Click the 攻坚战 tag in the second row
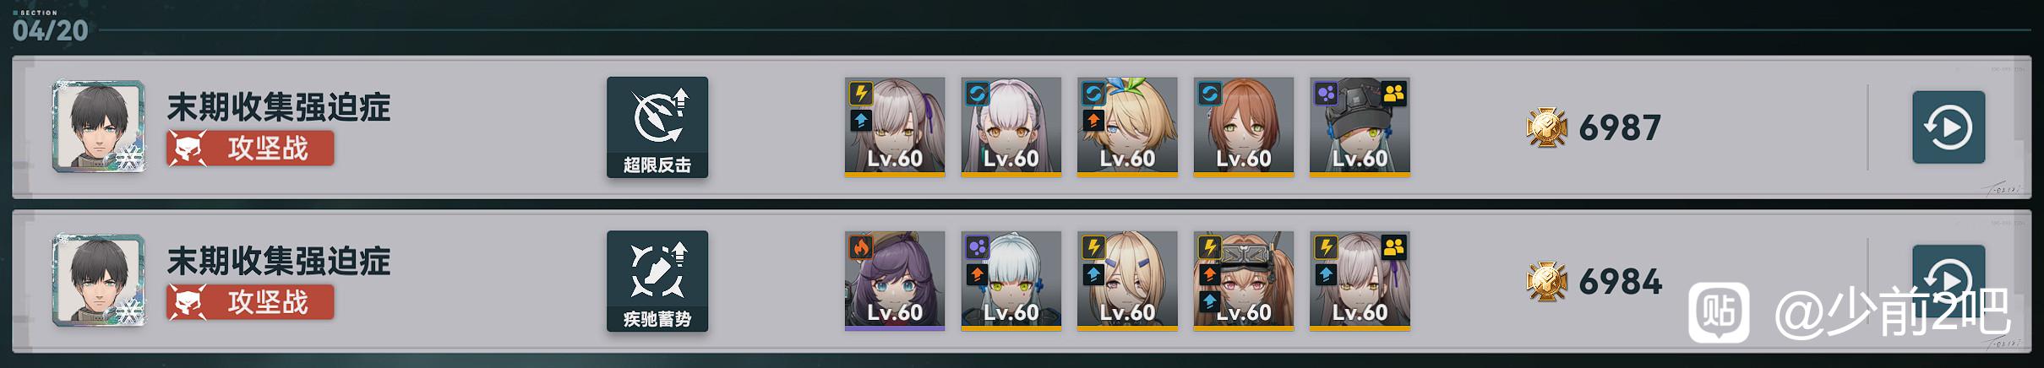This screenshot has height=368, width=2044. pos(251,302)
